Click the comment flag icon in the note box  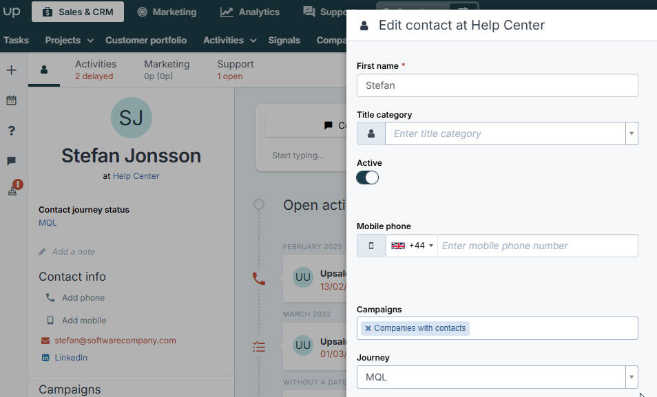coord(328,125)
